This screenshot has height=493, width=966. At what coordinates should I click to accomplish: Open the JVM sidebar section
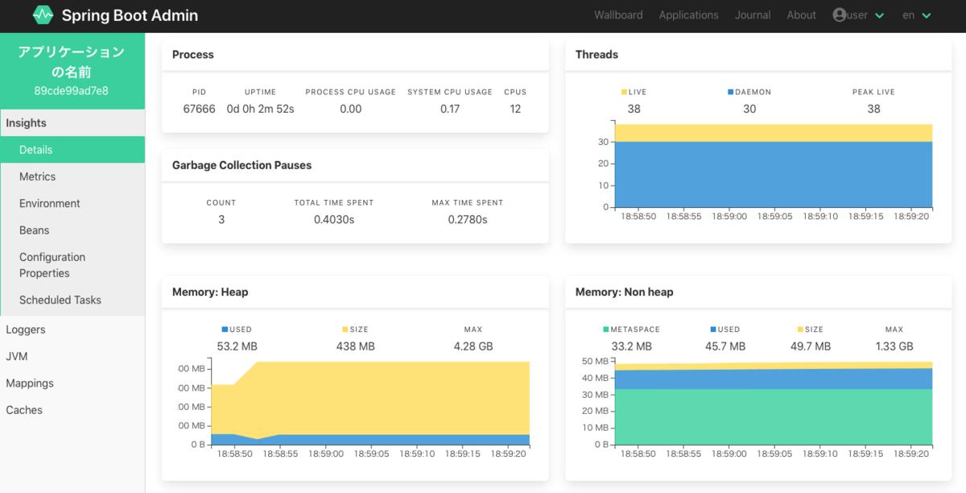click(72, 356)
